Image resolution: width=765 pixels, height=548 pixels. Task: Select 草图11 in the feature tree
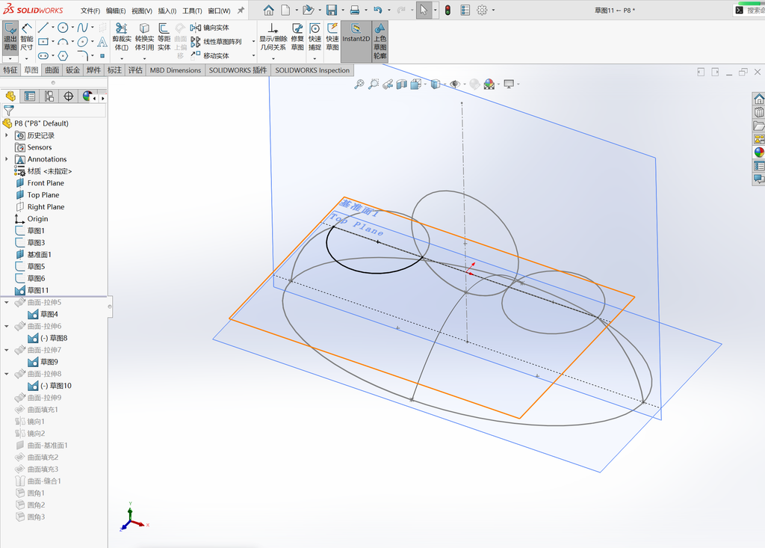pyautogui.click(x=37, y=290)
